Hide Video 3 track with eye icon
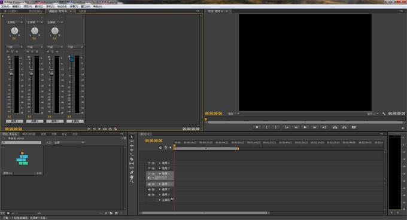Screen dimensions: 407x220 pos(149,163)
